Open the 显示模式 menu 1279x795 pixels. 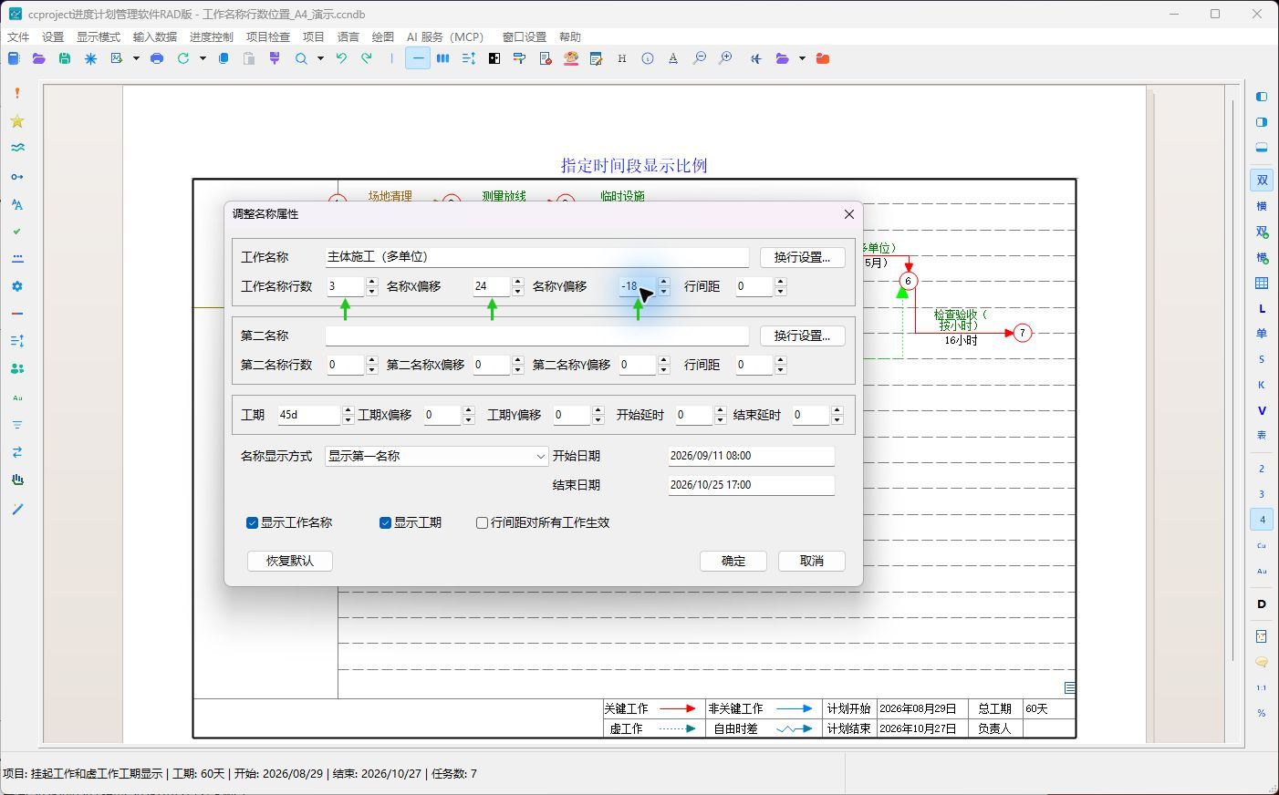[x=99, y=36]
